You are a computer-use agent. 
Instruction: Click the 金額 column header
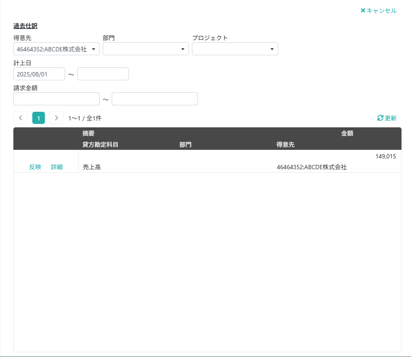coord(347,133)
